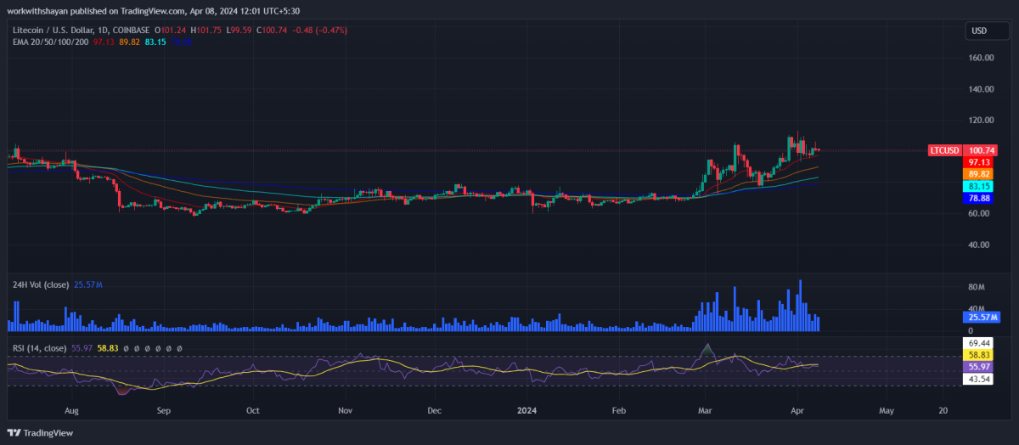Click the 69.44 RSI upper band label

pos(979,342)
